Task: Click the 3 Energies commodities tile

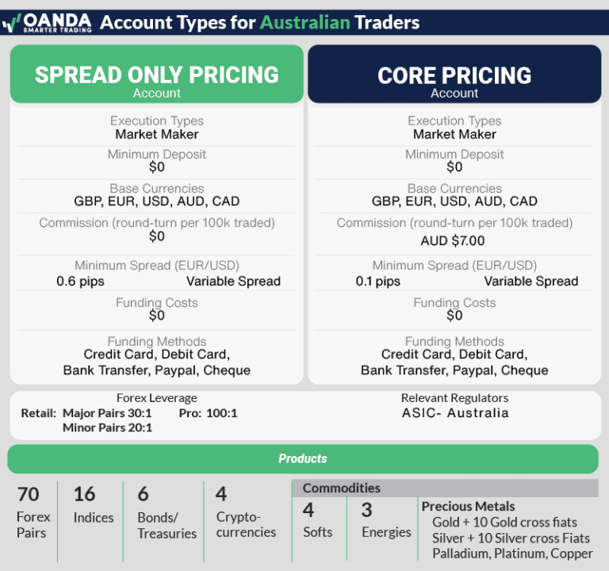Action: click(385, 519)
